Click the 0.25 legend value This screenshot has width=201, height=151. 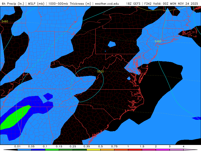[x=73, y=146]
